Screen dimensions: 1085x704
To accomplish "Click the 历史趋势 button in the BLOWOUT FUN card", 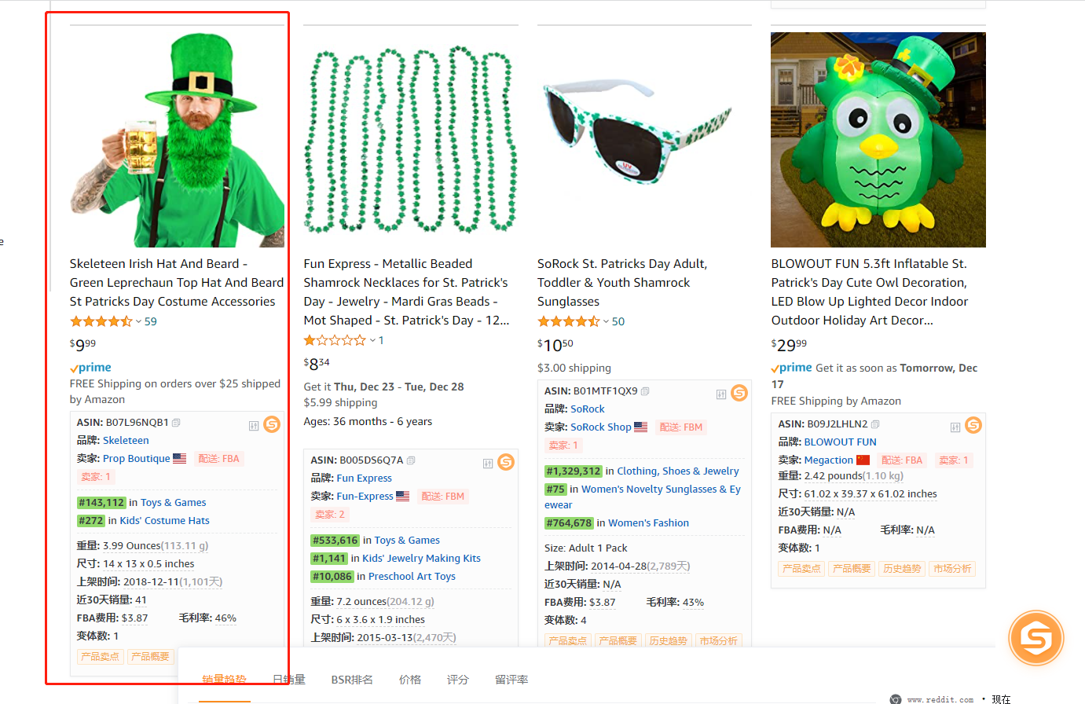I will (901, 569).
